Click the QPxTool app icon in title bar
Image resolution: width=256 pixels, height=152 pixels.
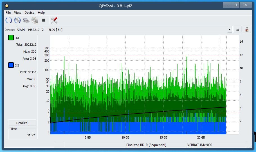7,5
